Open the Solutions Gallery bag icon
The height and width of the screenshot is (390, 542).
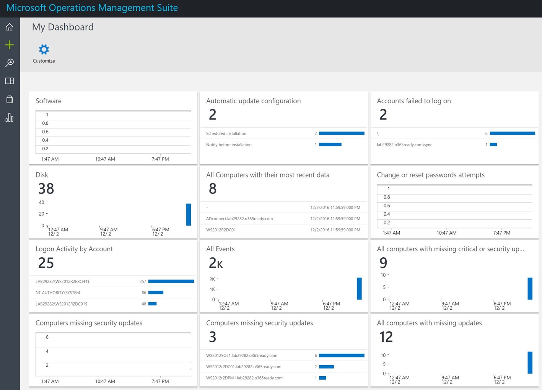click(10, 99)
